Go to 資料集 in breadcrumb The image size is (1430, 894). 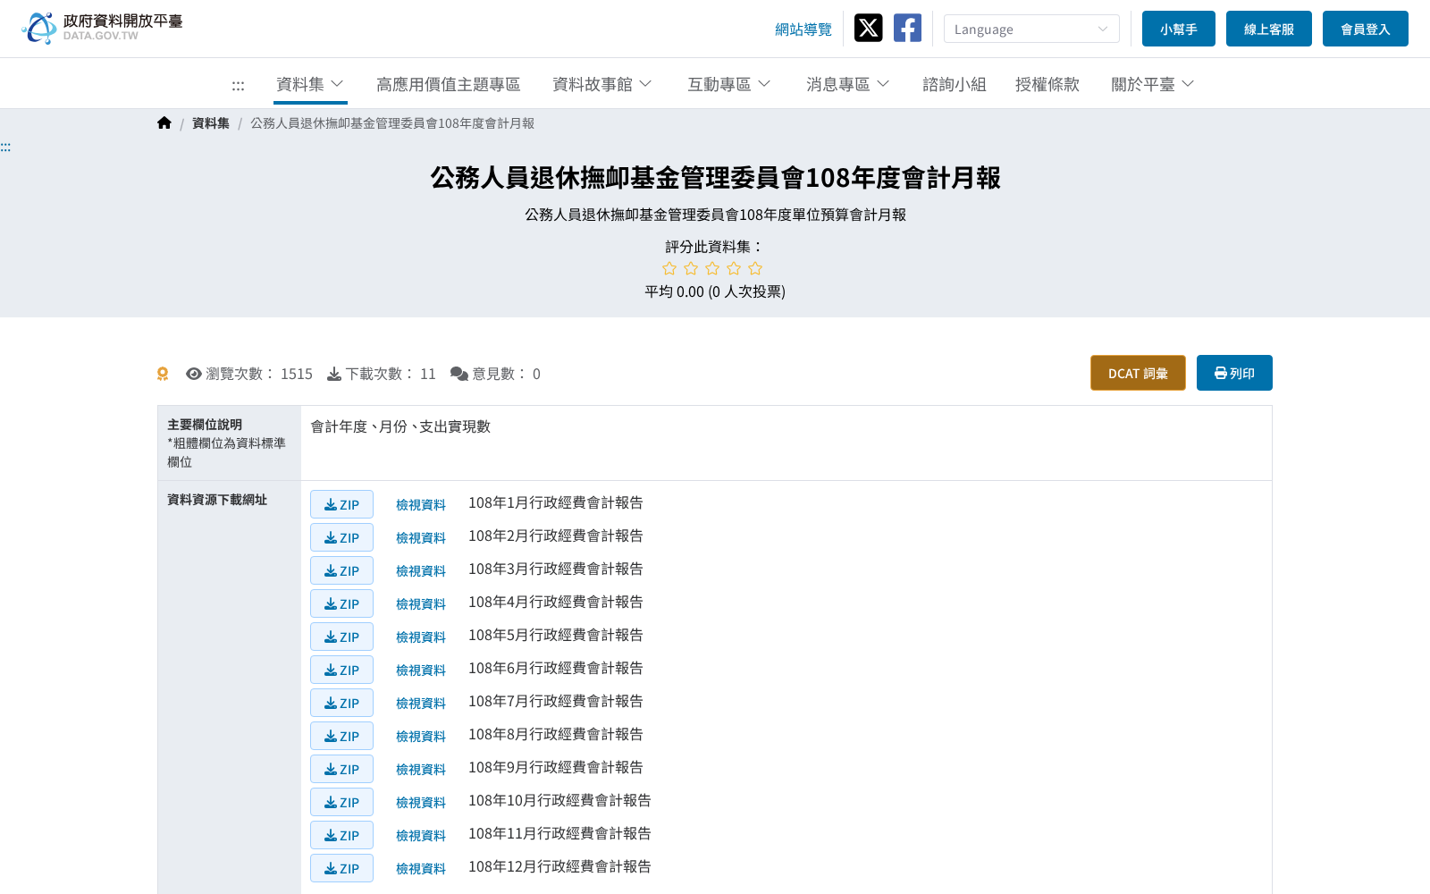click(211, 123)
